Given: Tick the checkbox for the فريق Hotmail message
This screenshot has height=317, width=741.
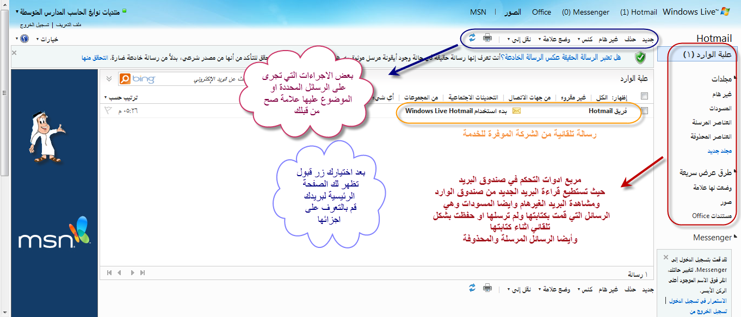Looking at the screenshot, I should coord(645,111).
